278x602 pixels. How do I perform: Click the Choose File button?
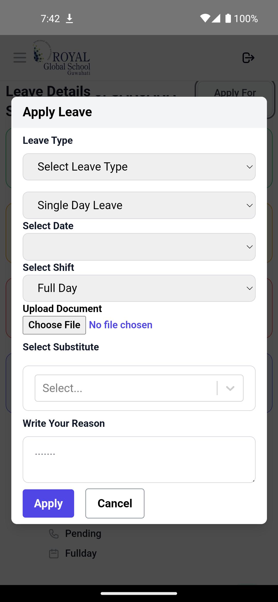tap(54, 325)
